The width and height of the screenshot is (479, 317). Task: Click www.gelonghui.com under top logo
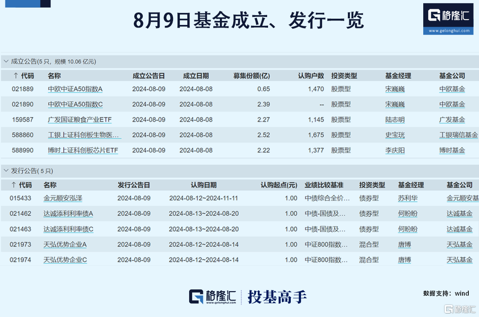point(449,31)
